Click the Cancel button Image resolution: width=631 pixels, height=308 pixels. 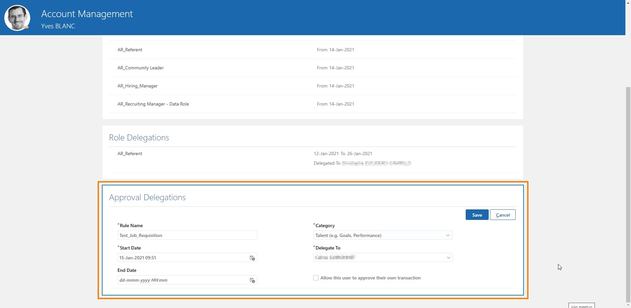[502, 215]
